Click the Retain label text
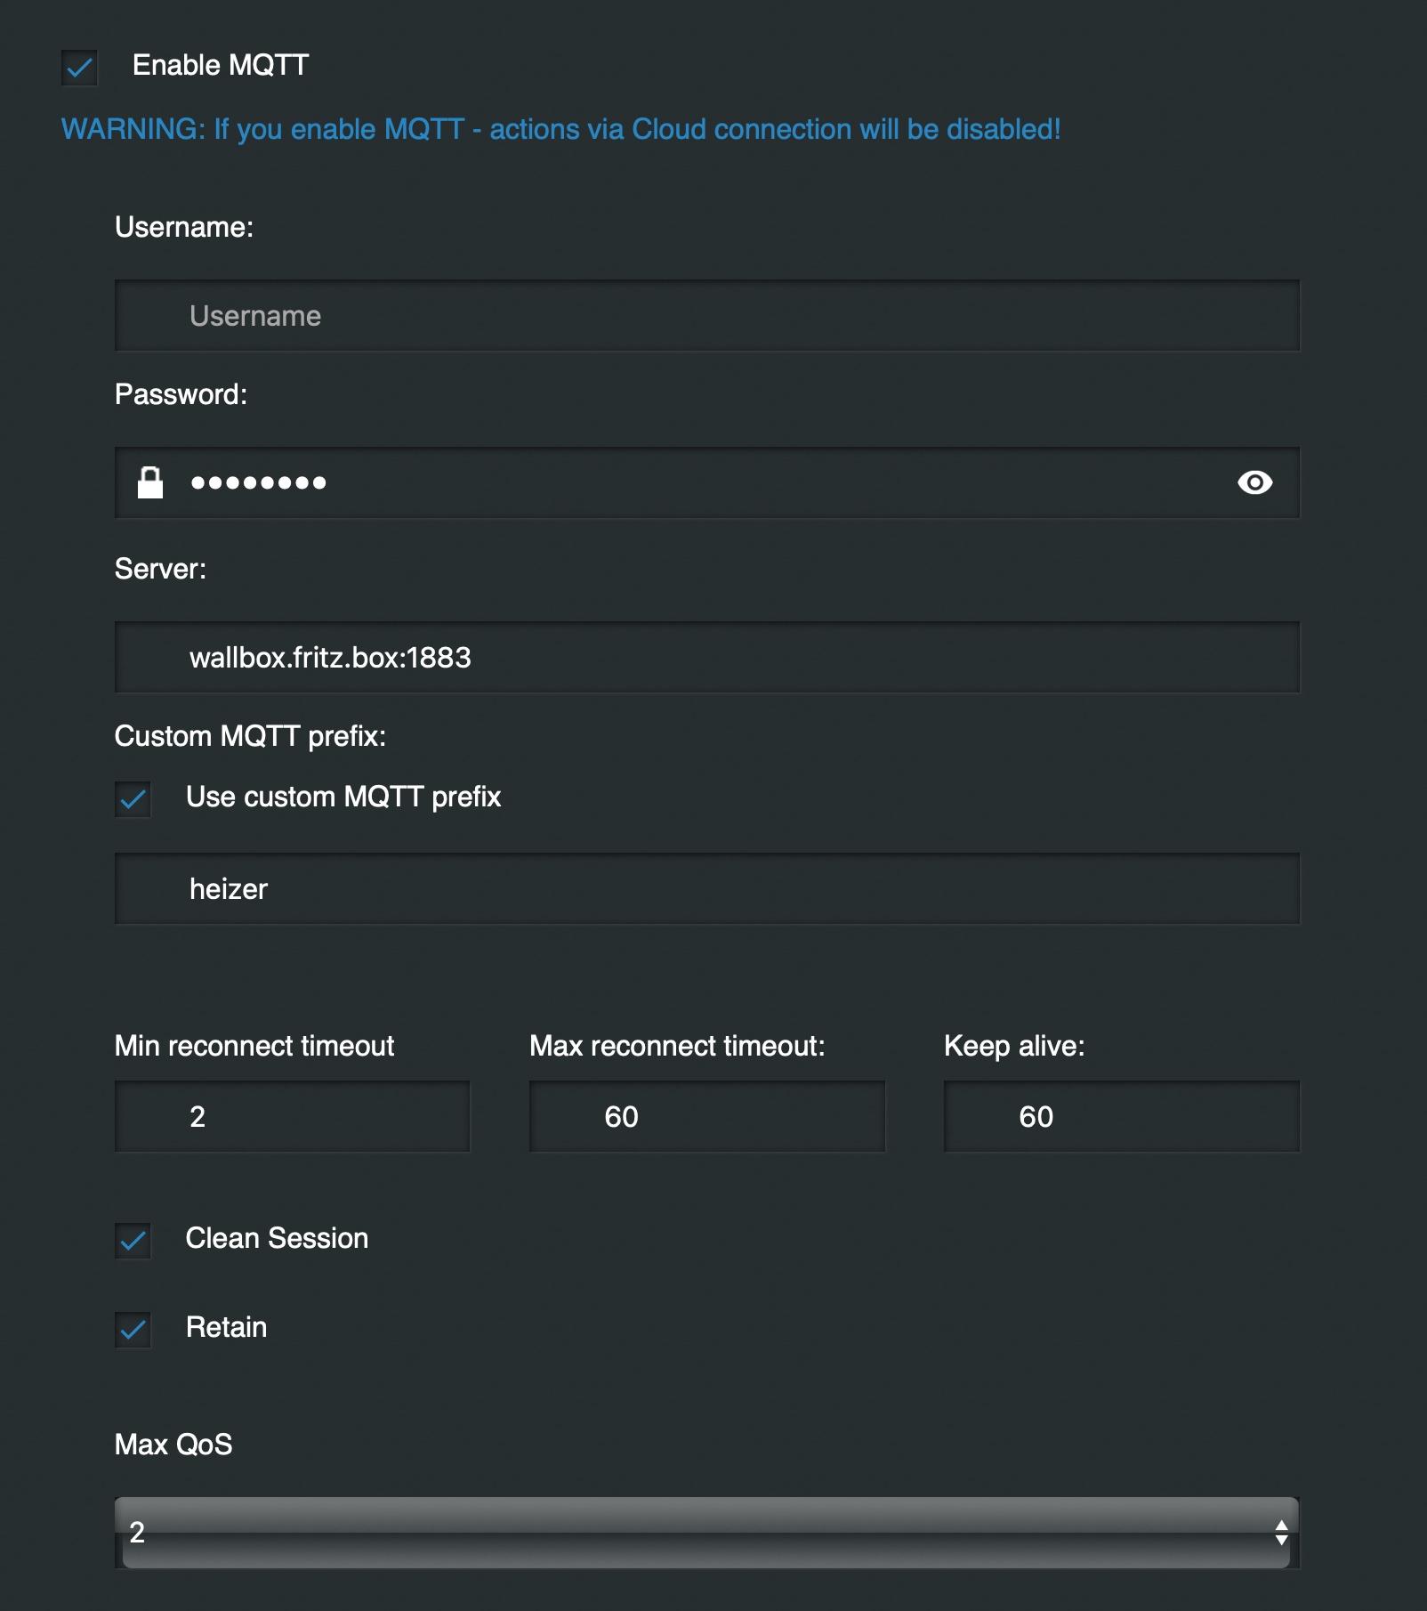 pos(226,1327)
